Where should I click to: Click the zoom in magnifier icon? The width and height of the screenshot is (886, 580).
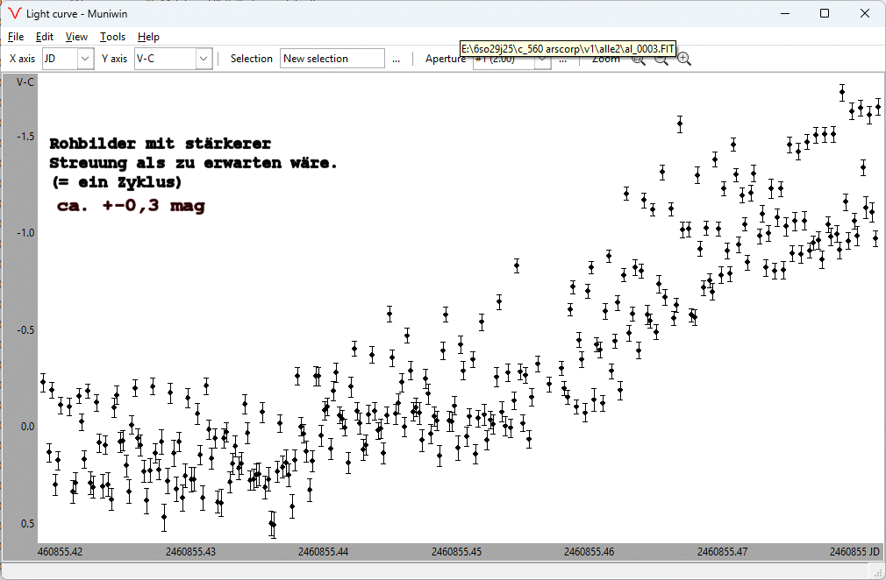point(683,59)
